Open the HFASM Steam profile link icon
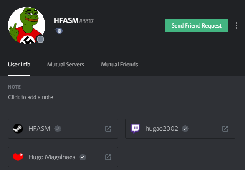 click(x=108, y=129)
